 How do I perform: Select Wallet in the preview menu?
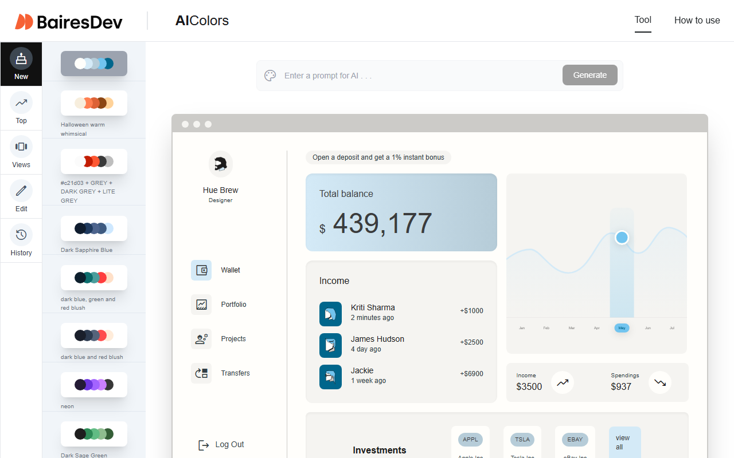click(x=231, y=270)
